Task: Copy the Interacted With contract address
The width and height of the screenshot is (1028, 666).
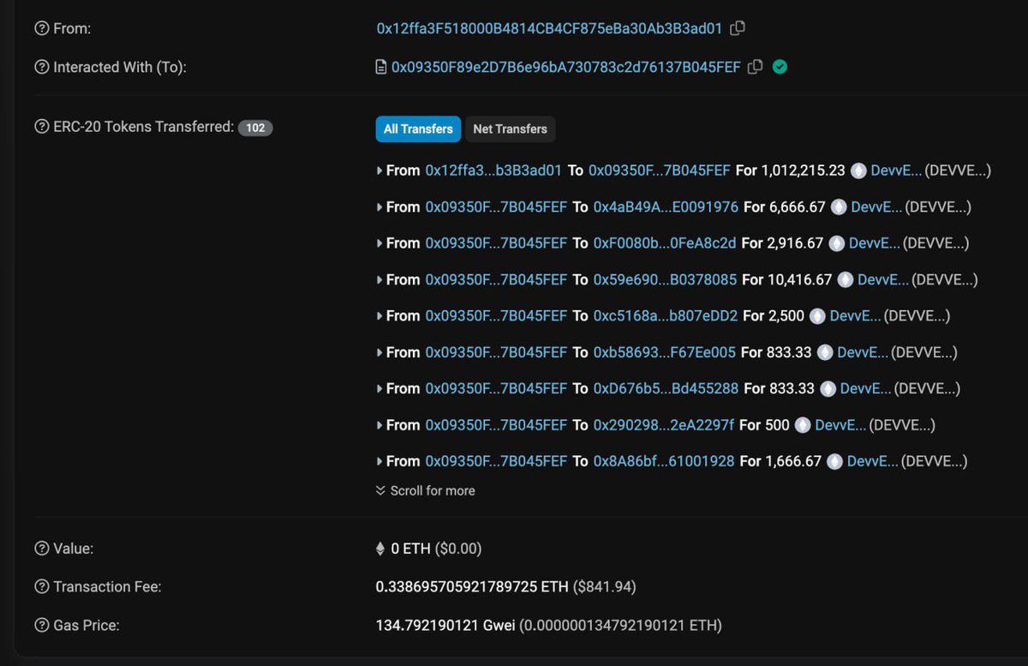Action: pos(755,67)
